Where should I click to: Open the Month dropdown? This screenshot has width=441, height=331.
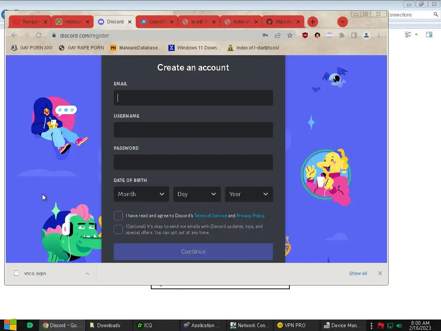141,194
